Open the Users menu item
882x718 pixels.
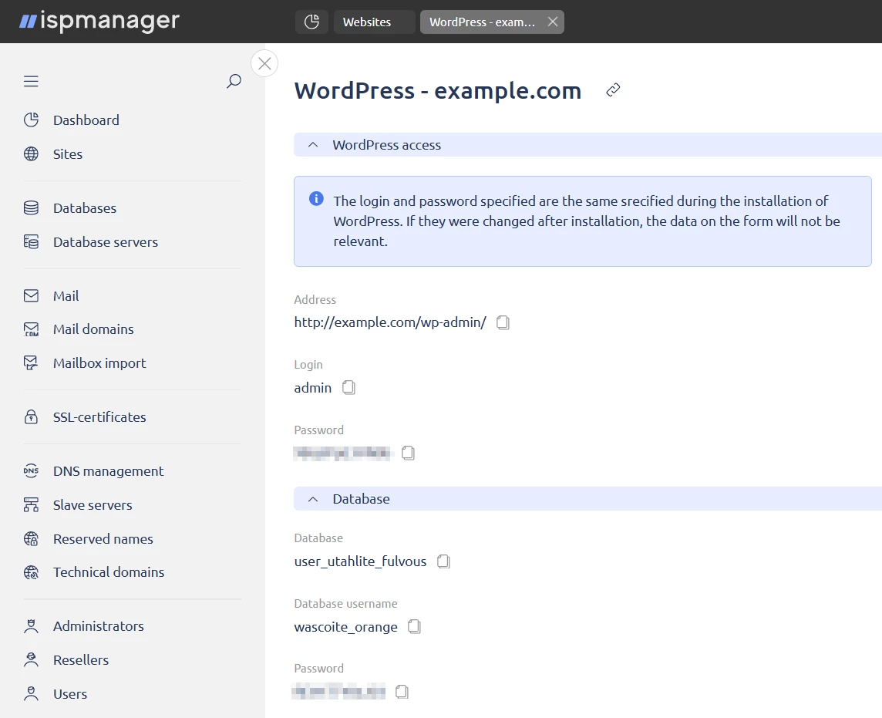tap(70, 694)
